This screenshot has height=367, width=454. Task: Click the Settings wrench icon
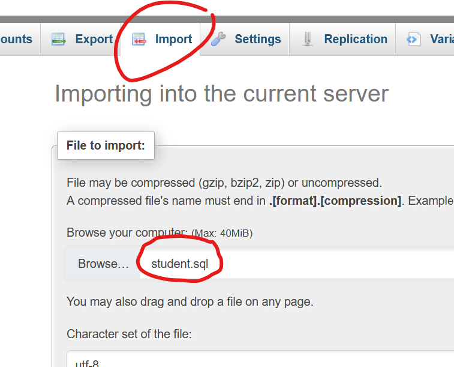point(219,40)
